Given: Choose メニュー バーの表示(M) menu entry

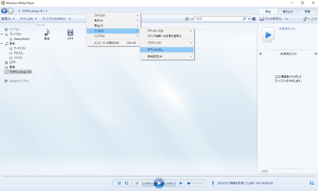Looking at the screenshot, I should tap(113, 43).
